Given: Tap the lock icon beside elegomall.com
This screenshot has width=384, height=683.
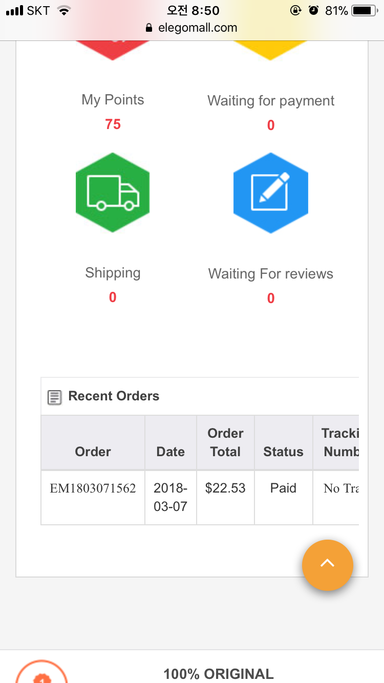Looking at the screenshot, I should coord(149,28).
